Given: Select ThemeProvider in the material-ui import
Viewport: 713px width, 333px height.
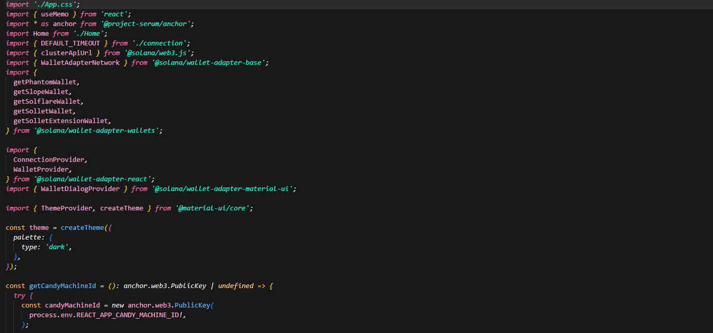Looking at the screenshot, I should pyautogui.click(x=67, y=208).
